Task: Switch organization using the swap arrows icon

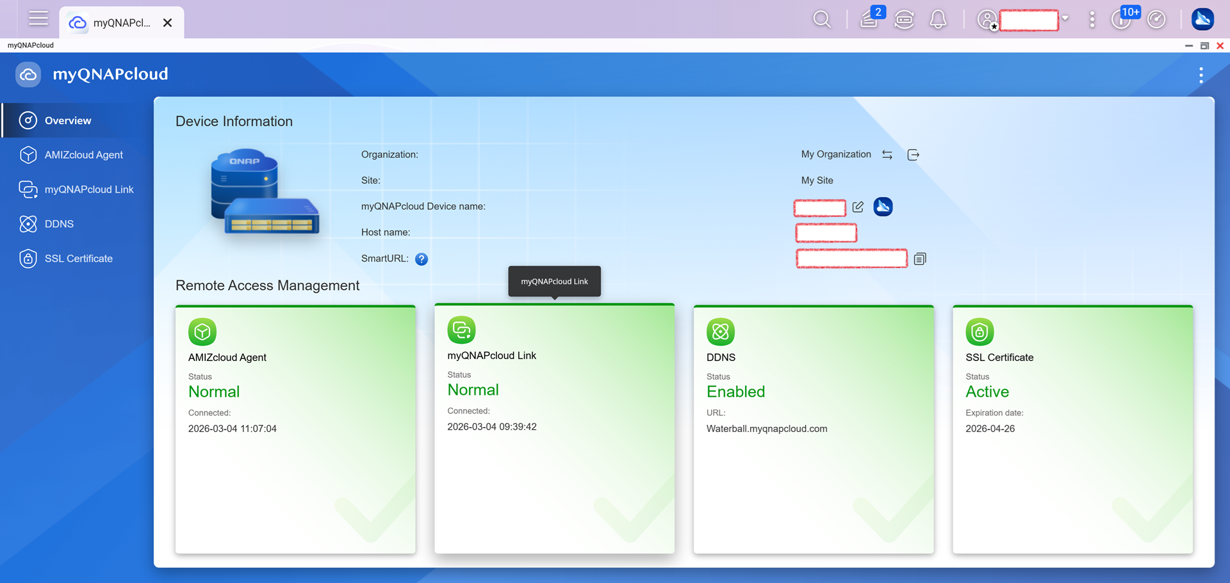Action: [887, 155]
